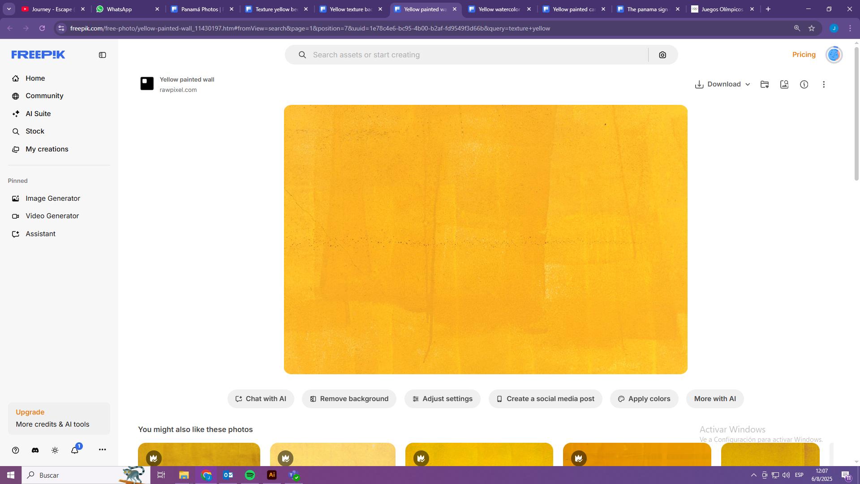Screen dimensions: 860x484
Task: Toggle the light/dark theme sun icon
Action: point(55,450)
